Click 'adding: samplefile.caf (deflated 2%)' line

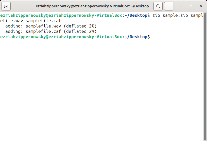[x=51, y=31]
